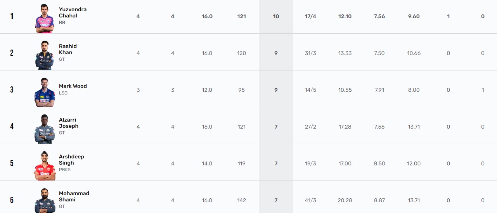Image resolution: width=497 pixels, height=213 pixels.
Task: Click the LSG team label under Mark Wood
Action: (x=63, y=93)
